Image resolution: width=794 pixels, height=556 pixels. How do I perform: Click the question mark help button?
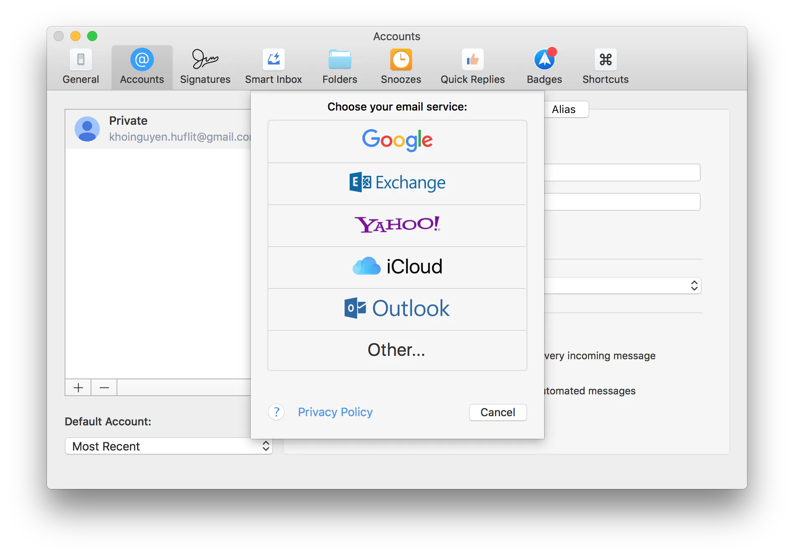[276, 412]
